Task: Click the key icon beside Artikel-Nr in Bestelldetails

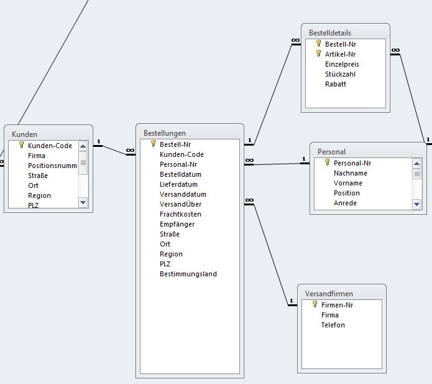Action: (318, 54)
